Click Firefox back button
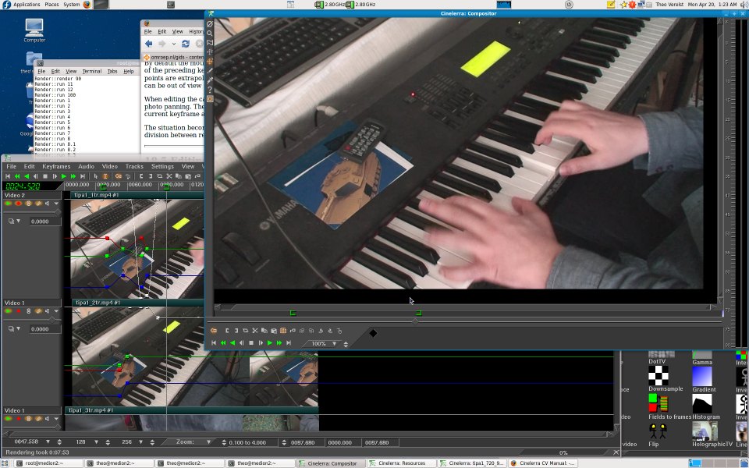The image size is (749, 468). click(x=148, y=44)
